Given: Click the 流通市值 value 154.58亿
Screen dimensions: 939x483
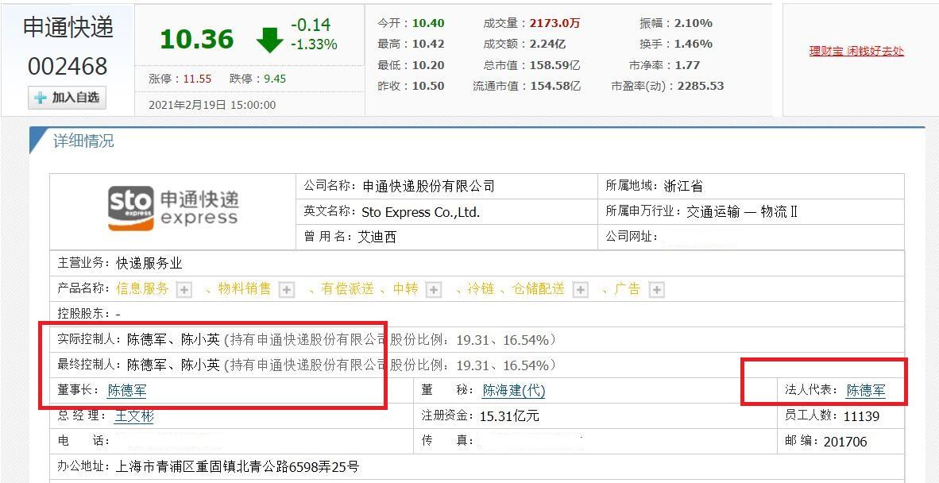Looking at the screenshot, I should click(555, 86).
